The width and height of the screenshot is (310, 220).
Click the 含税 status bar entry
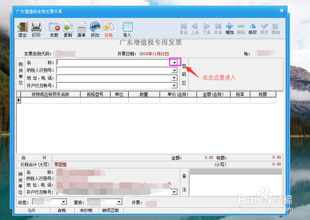pos(62,211)
